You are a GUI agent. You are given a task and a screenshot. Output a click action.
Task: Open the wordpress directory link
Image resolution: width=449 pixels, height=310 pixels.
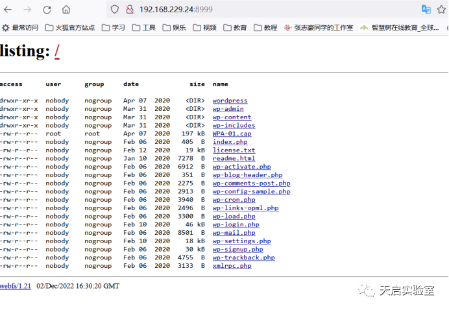coord(230,101)
